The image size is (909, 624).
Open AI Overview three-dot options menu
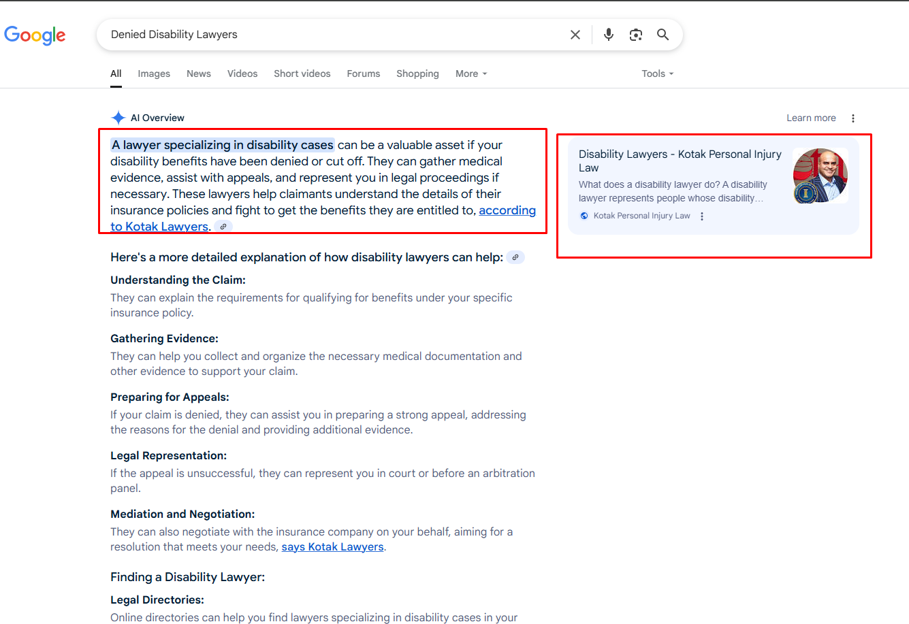point(852,118)
